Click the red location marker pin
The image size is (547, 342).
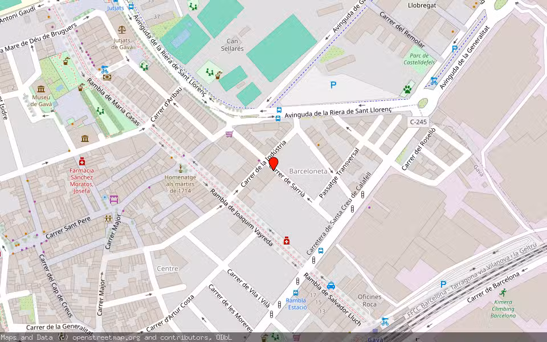(273, 164)
